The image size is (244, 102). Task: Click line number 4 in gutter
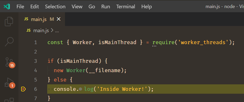tap(36, 70)
